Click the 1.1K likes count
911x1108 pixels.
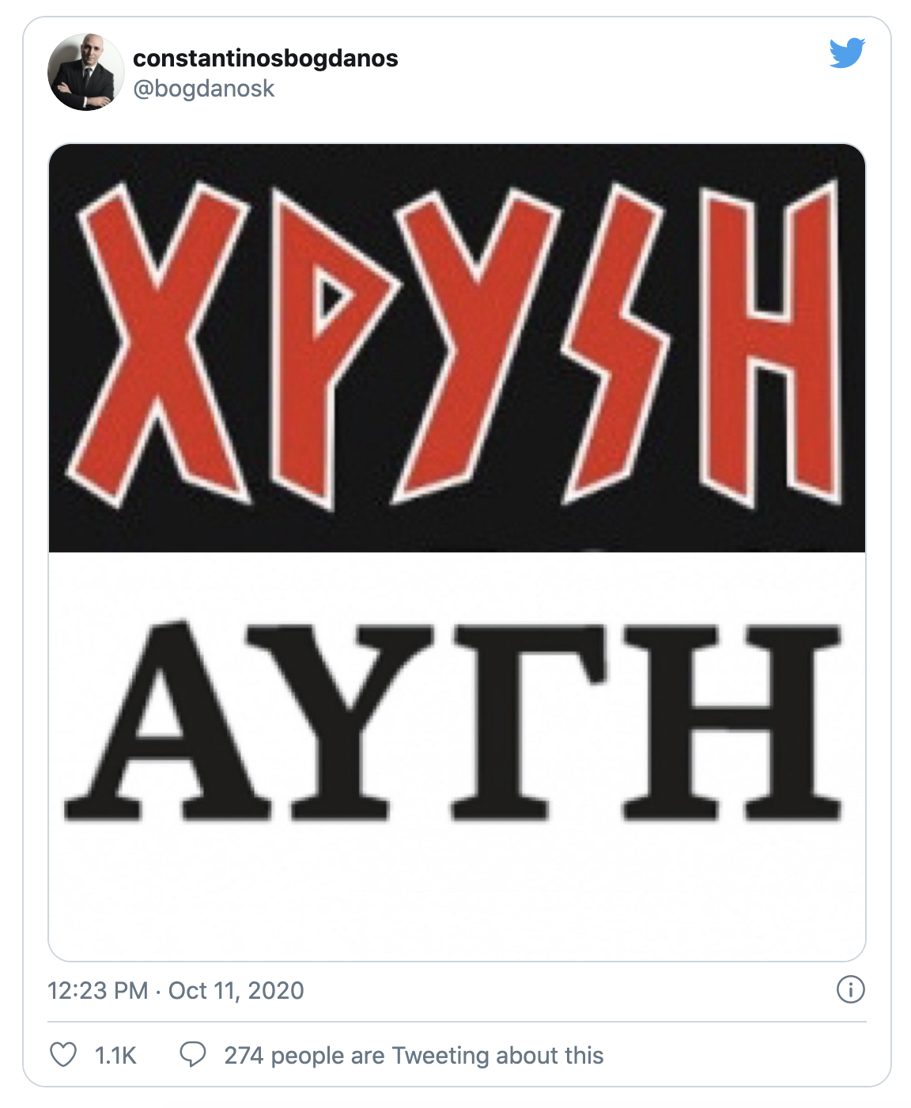[115, 1056]
